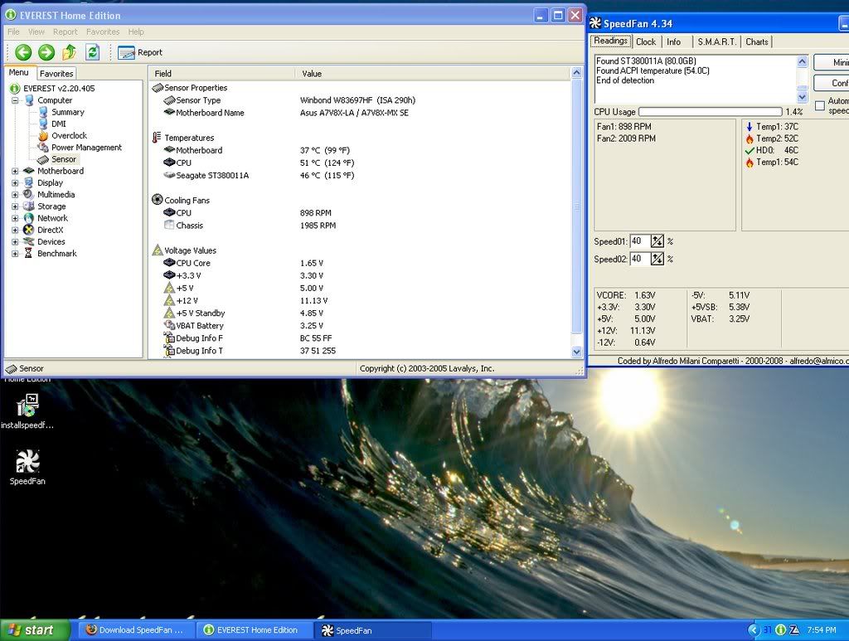
Task: Expand the Devices tree node
Action: 15,242
